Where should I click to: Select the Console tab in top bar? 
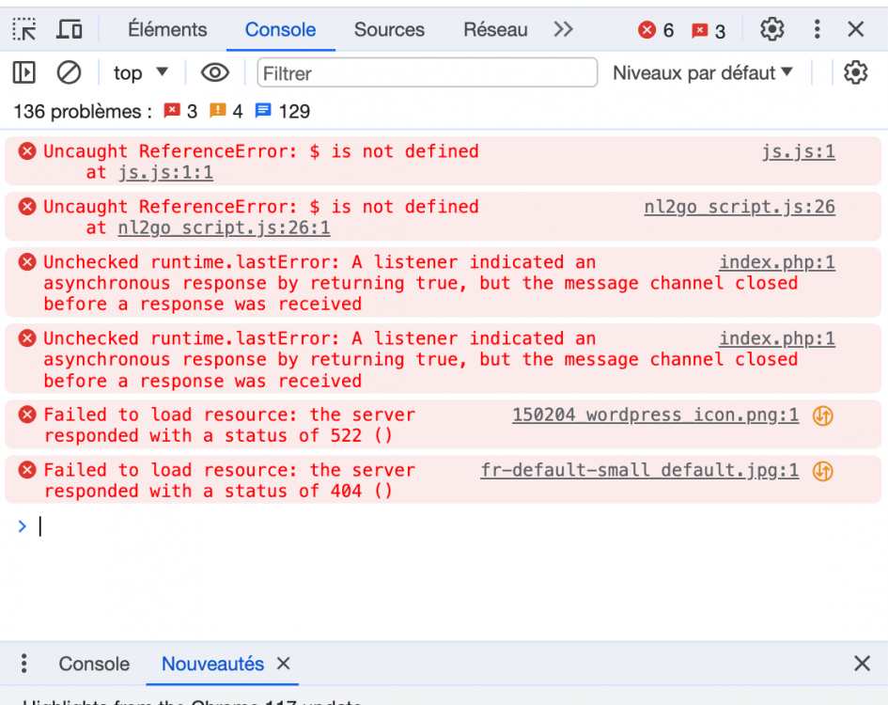tap(280, 29)
